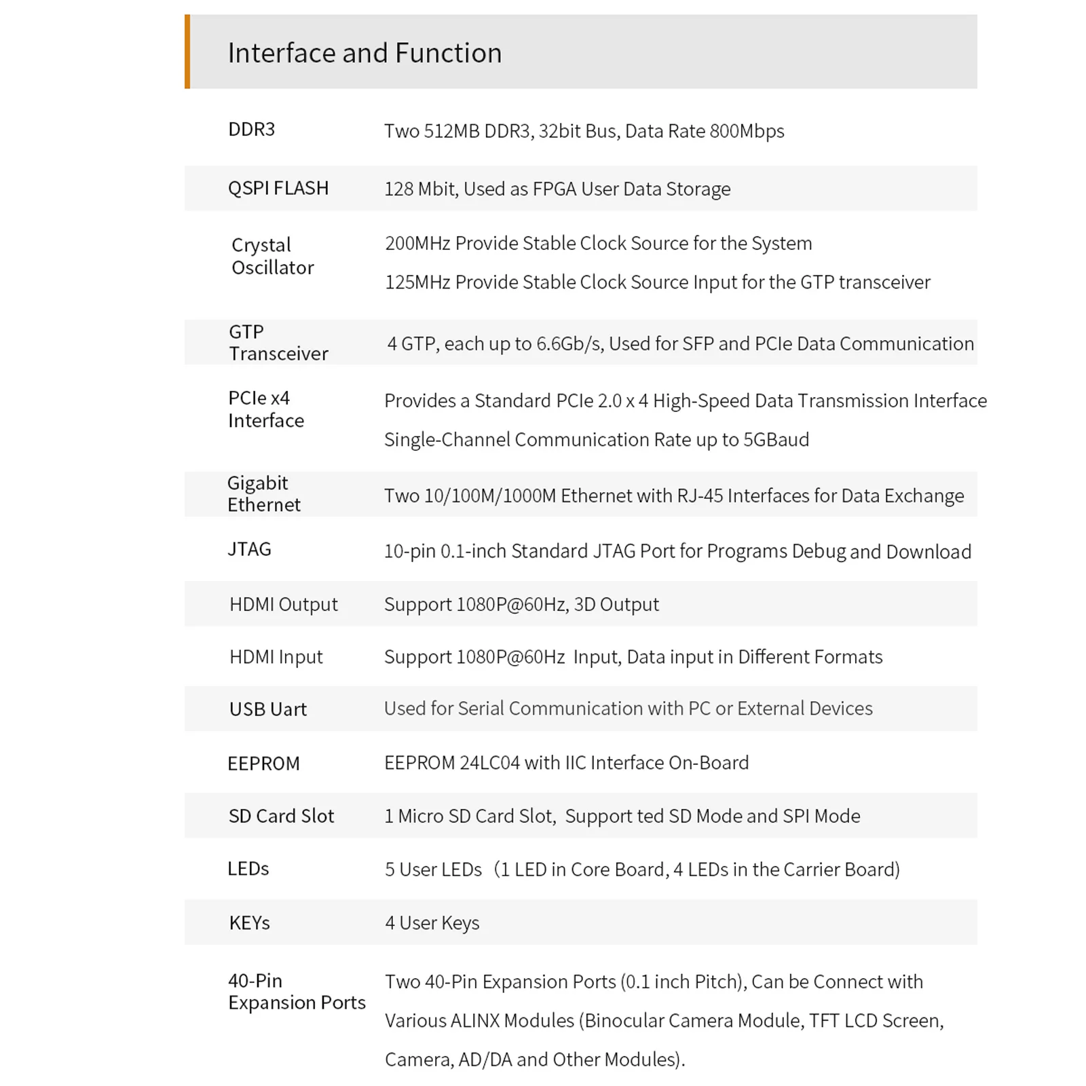Click the Crystal Oscillator label

[273, 256]
